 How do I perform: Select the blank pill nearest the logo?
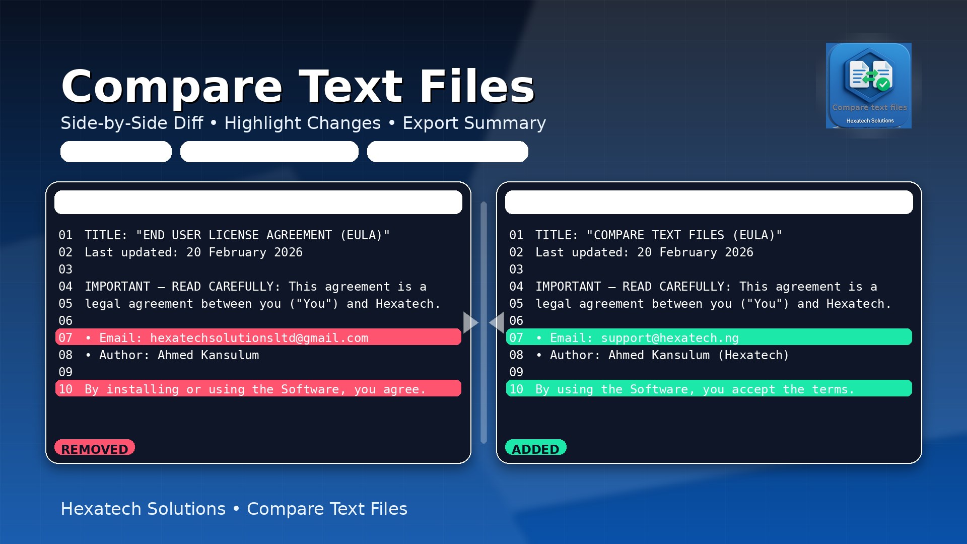pos(447,152)
